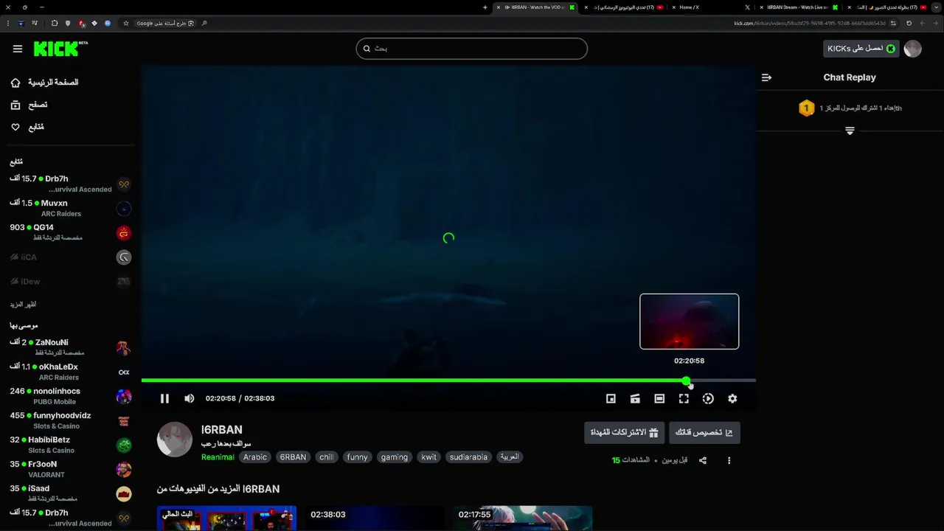Open video settings gear
This screenshot has height=531, width=944.
pyautogui.click(x=732, y=398)
